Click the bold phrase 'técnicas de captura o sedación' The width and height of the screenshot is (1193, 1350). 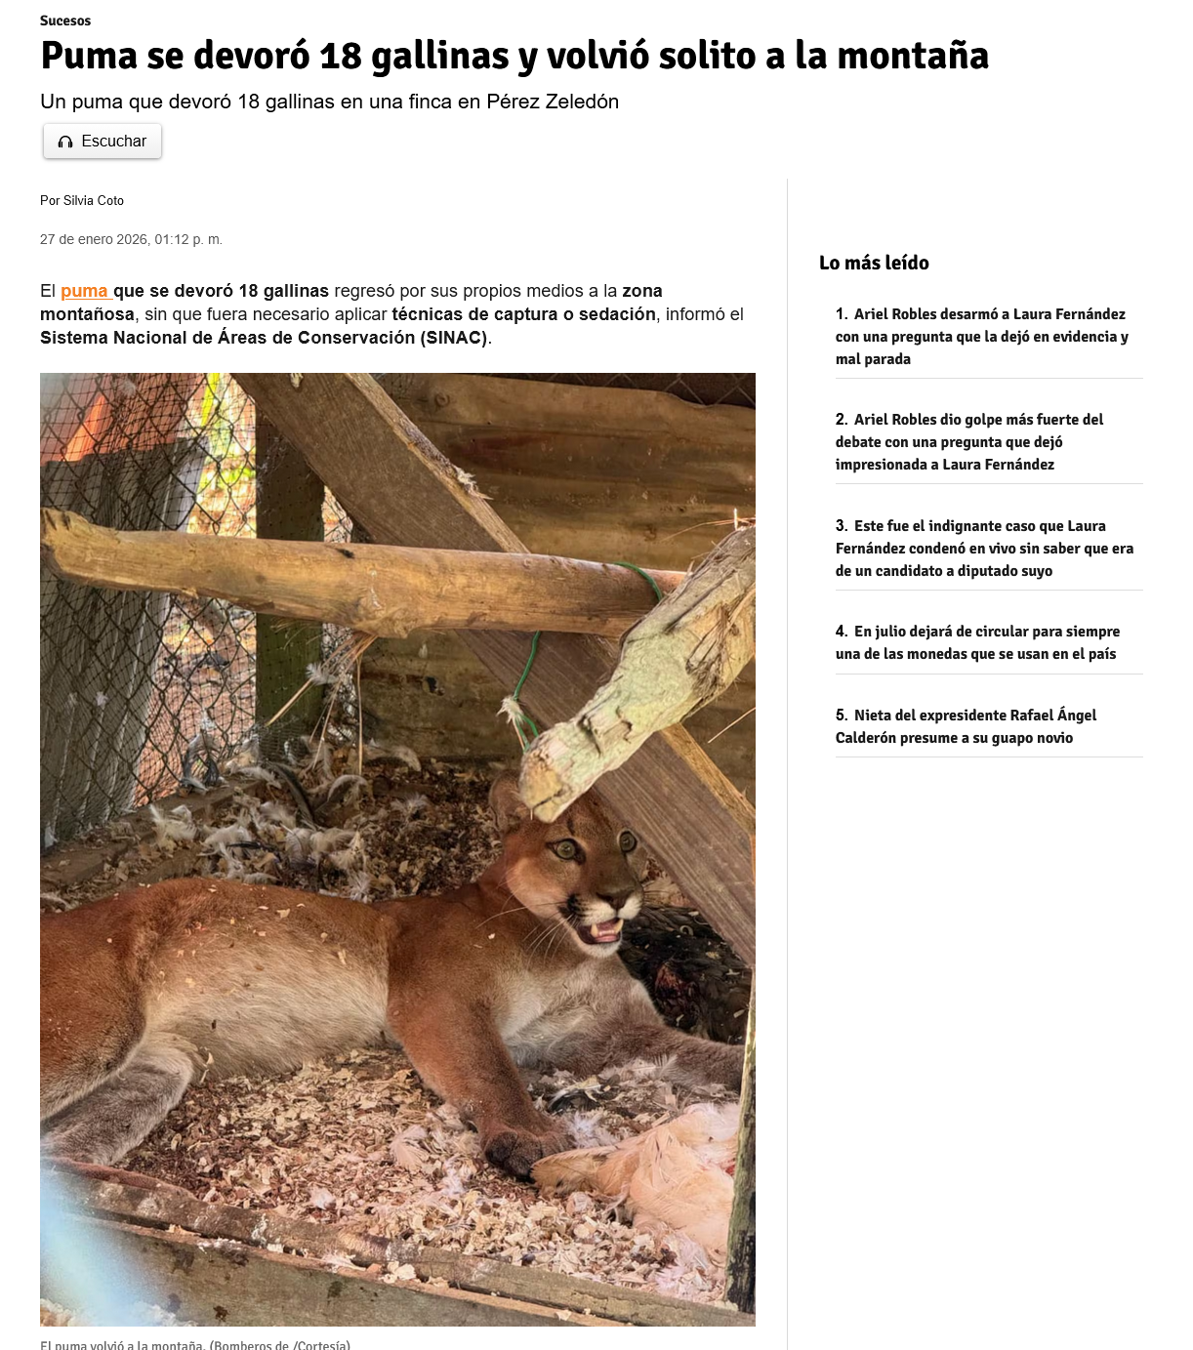point(524,314)
